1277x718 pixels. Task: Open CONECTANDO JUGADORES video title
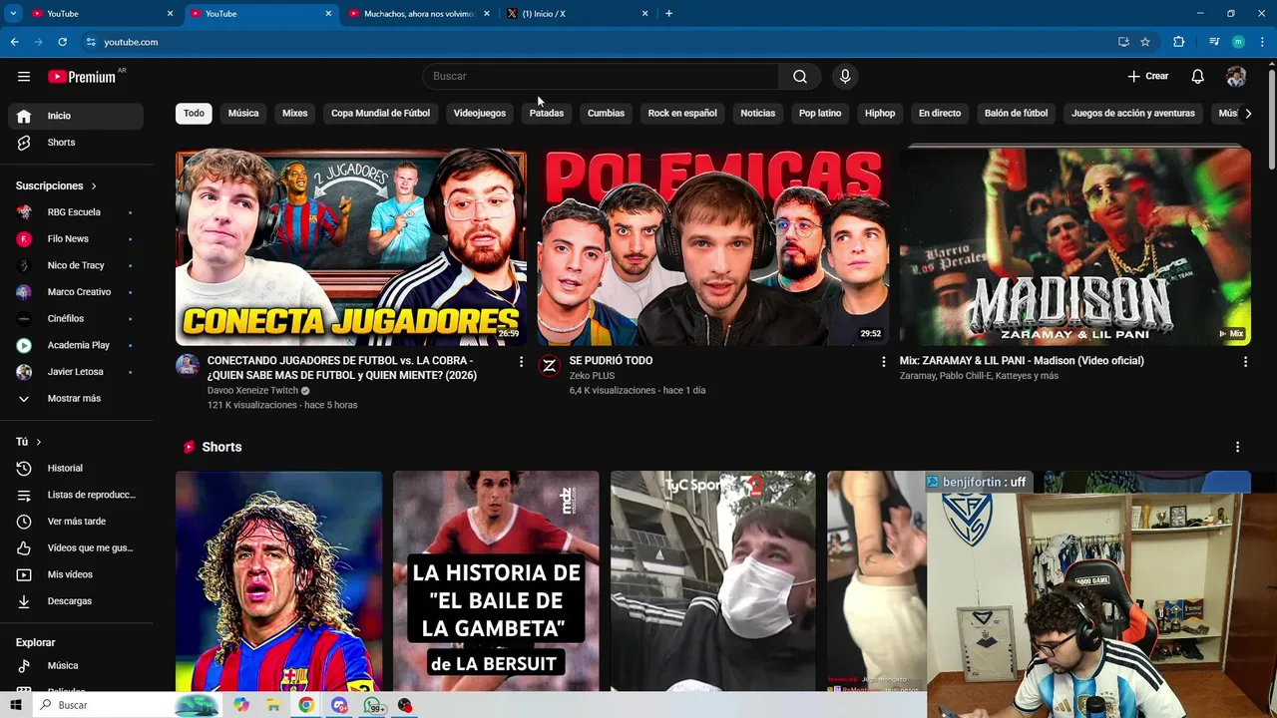342,368
